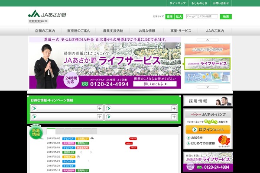
Task: Click the 0120-24-4994 phone number in main banner
Action: 110,84
